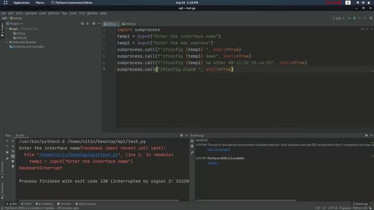Open the Refactor menu
374x210 pixels.
point(54,13)
